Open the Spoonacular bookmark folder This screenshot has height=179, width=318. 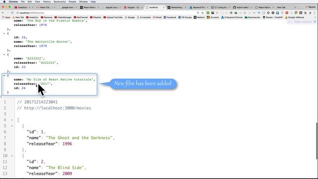click(x=252, y=17)
